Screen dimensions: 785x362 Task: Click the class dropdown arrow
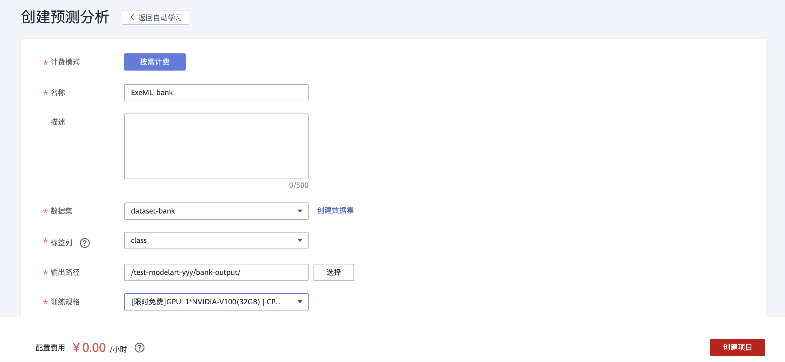point(300,241)
